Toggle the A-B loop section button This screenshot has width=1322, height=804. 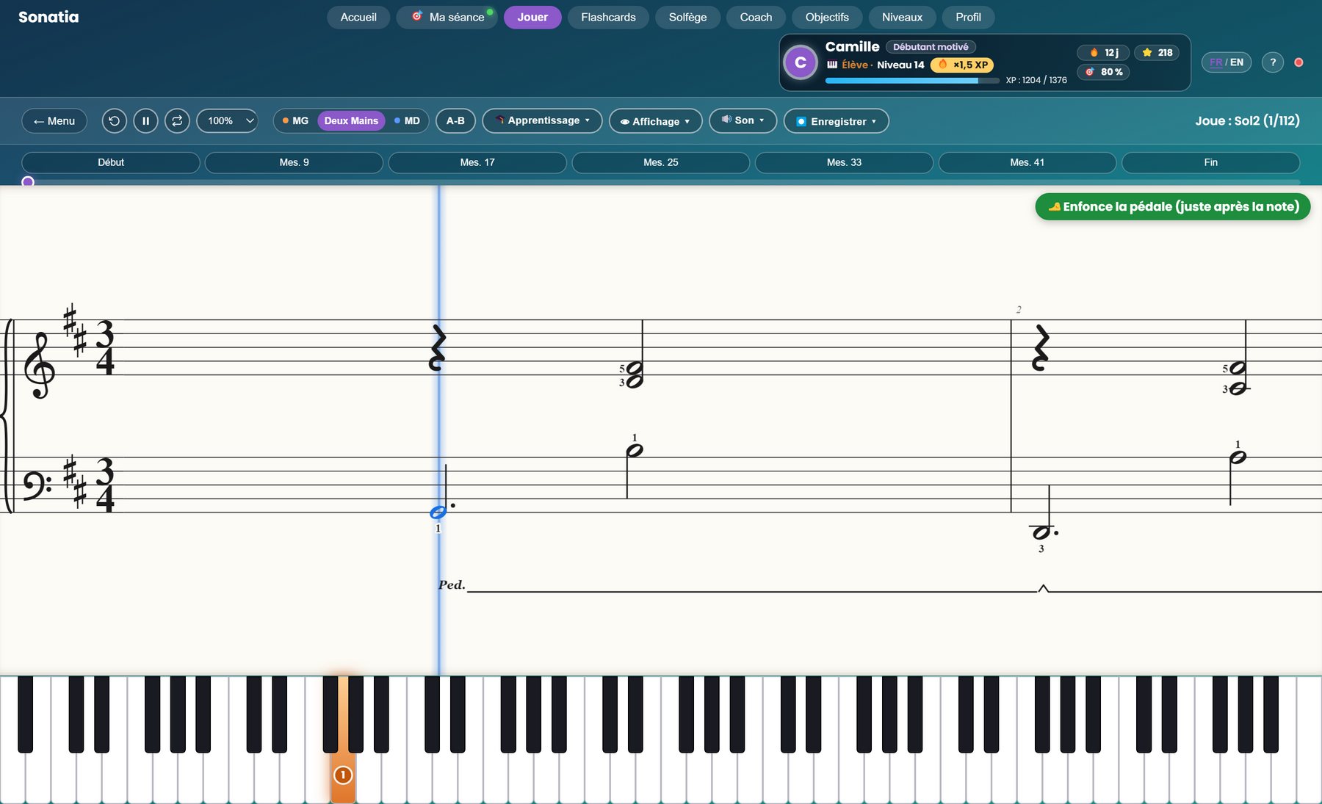pos(455,120)
